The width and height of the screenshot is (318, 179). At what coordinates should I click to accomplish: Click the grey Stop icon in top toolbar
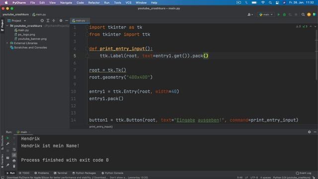pyautogui.click(x=296, y=14)
